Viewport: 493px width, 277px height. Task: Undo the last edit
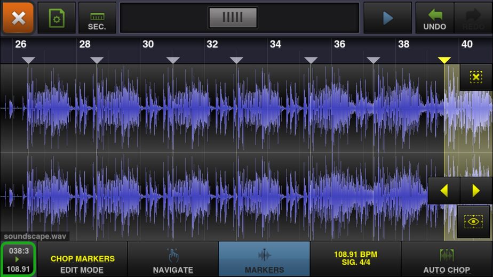(x=434, y=18)
